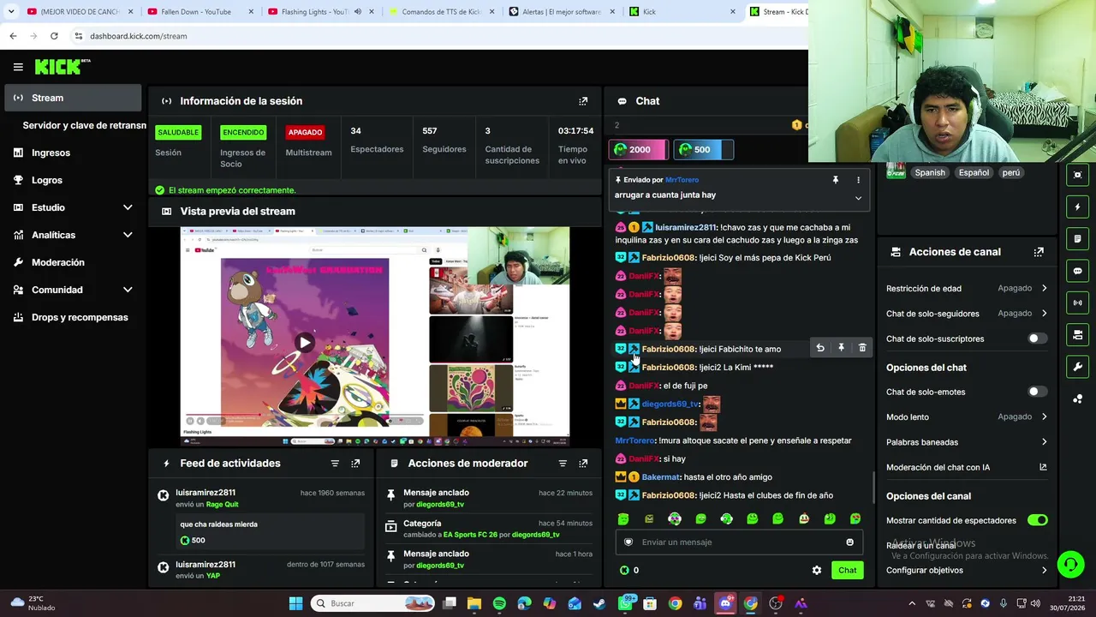The width and height of the screenshot is (1096, 617).
Task: Filter the Feed de actividades panel
Action: point(335,464)
